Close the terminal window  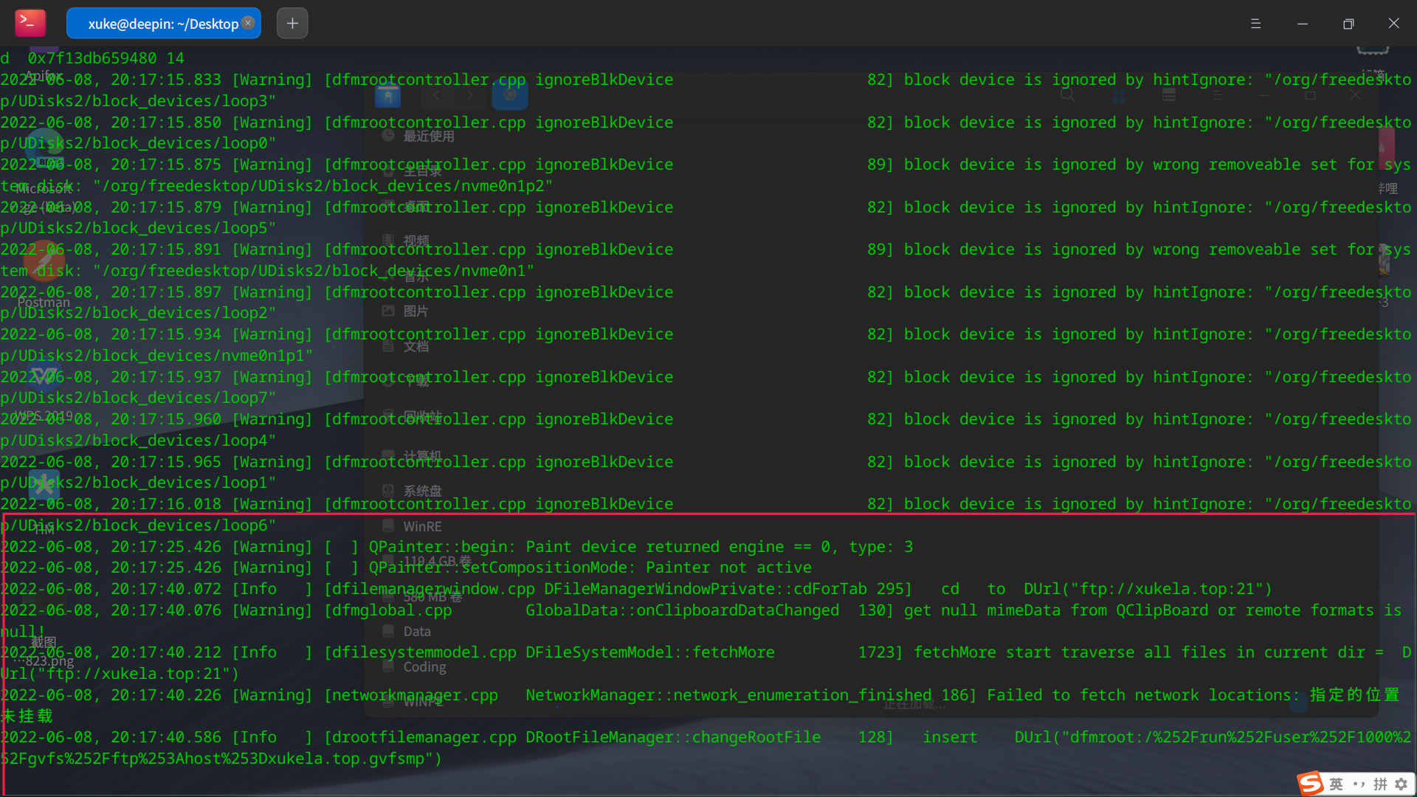coord(1393,24)
